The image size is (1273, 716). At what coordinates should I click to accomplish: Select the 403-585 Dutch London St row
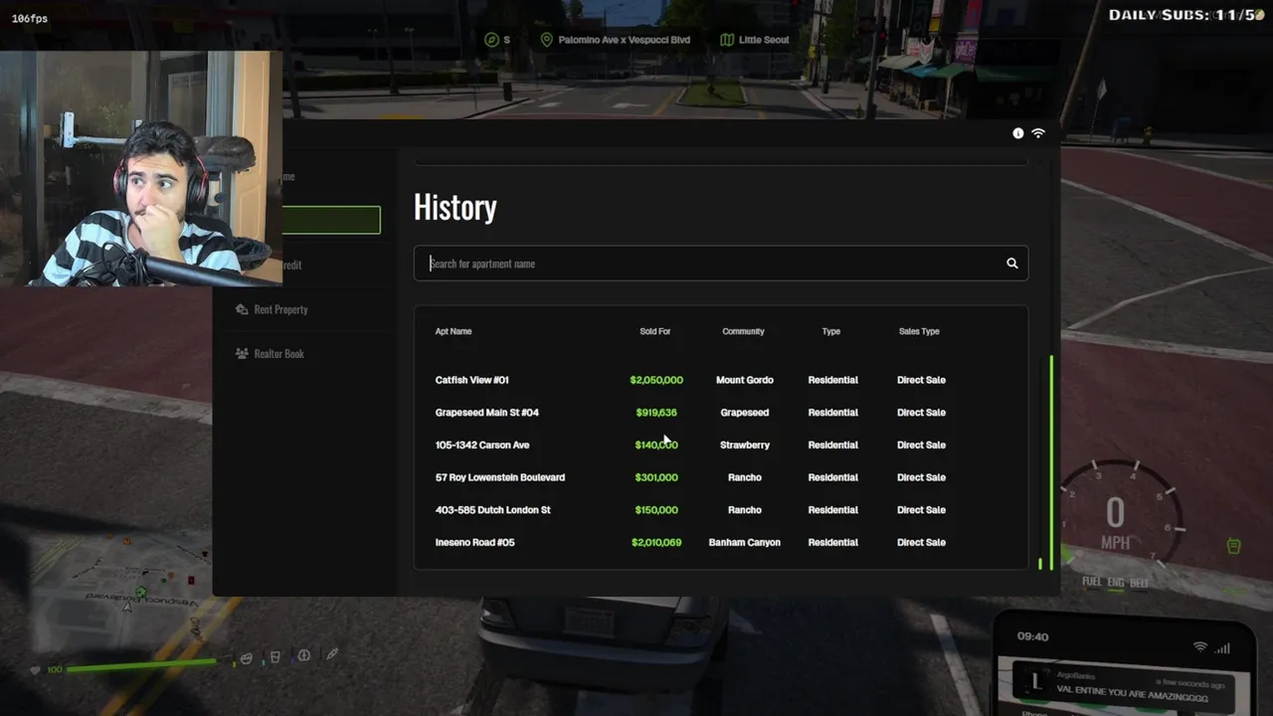pyautogui.click(x=721, y=510)
